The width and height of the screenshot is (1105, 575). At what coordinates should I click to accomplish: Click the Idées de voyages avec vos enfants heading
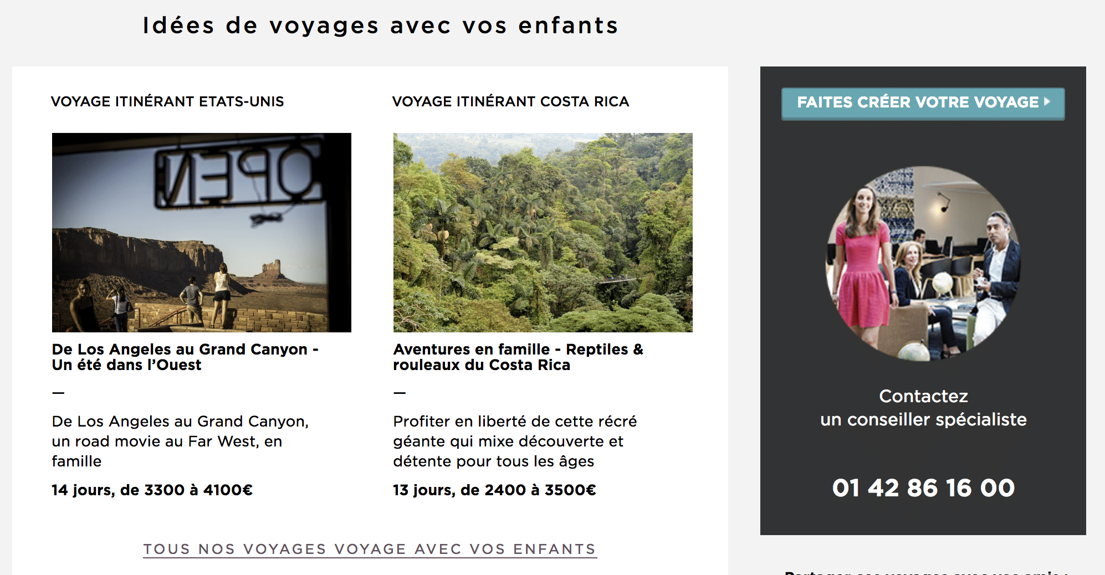click(380, 26)
